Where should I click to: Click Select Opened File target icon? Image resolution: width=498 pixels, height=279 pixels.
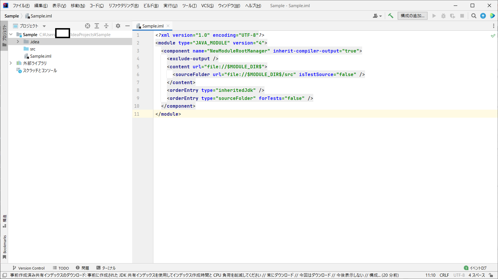88,26
